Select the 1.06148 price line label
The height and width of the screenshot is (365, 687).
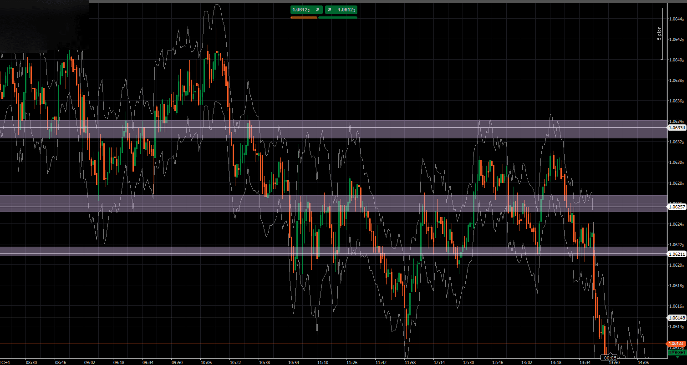(677, 318)
